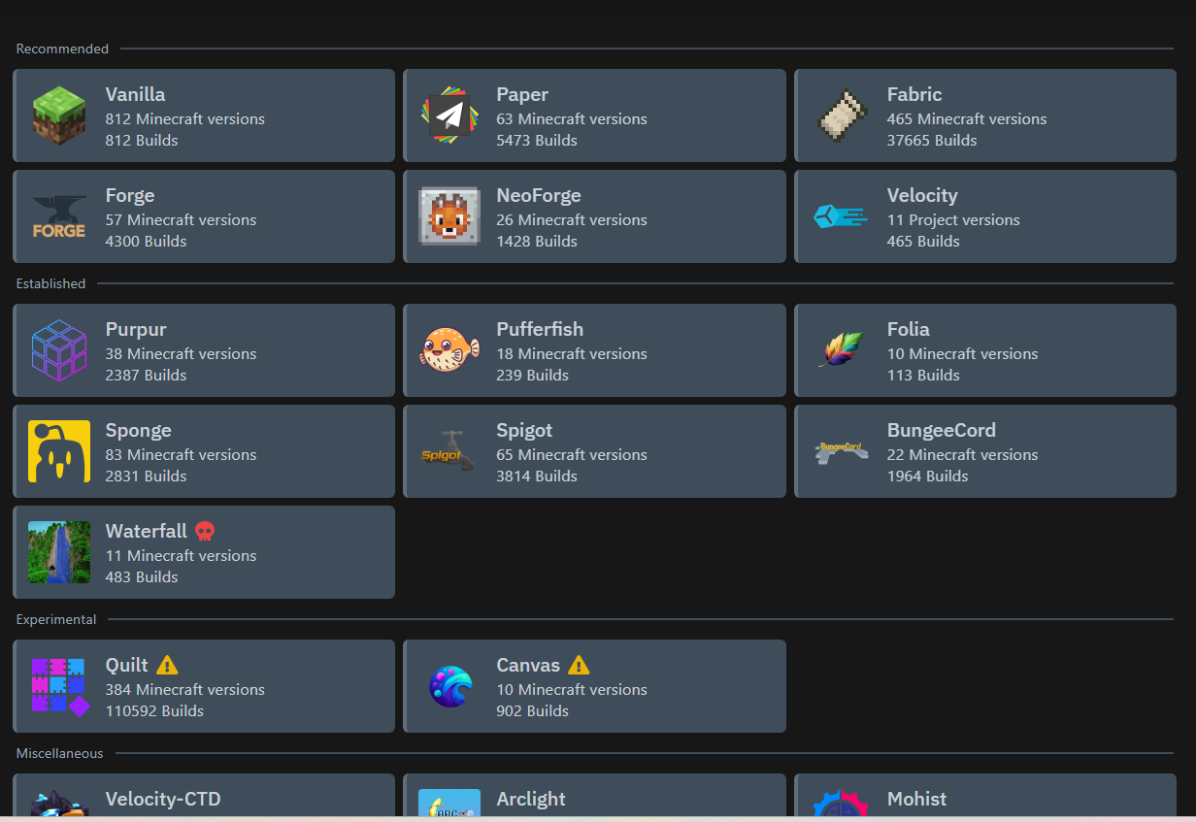Click the Pufferfish mascot icon

click(449, 350)
